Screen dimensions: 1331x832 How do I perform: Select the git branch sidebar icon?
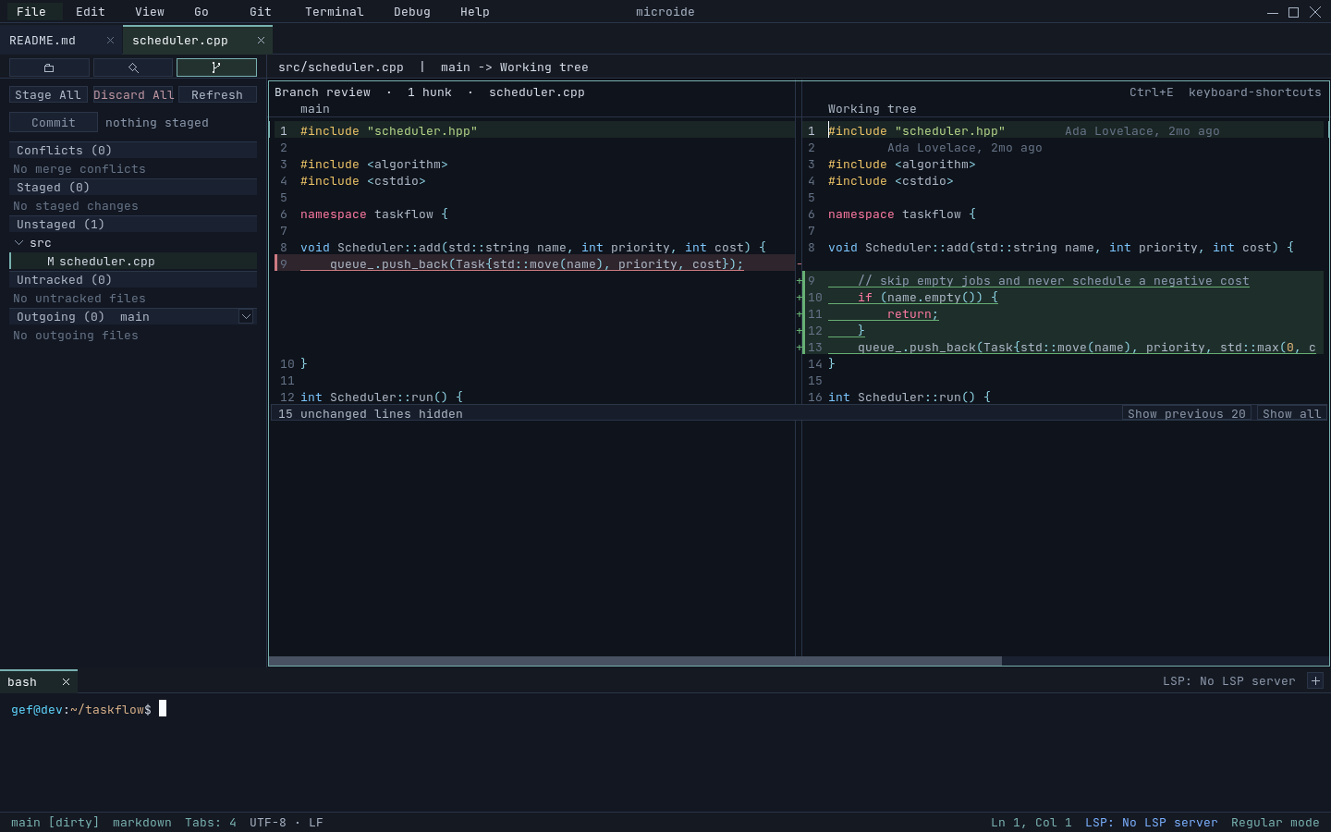click(216, 67)
